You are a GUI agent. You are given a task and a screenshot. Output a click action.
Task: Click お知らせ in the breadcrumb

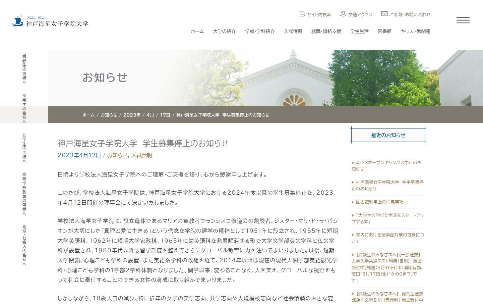coord(109,115)
